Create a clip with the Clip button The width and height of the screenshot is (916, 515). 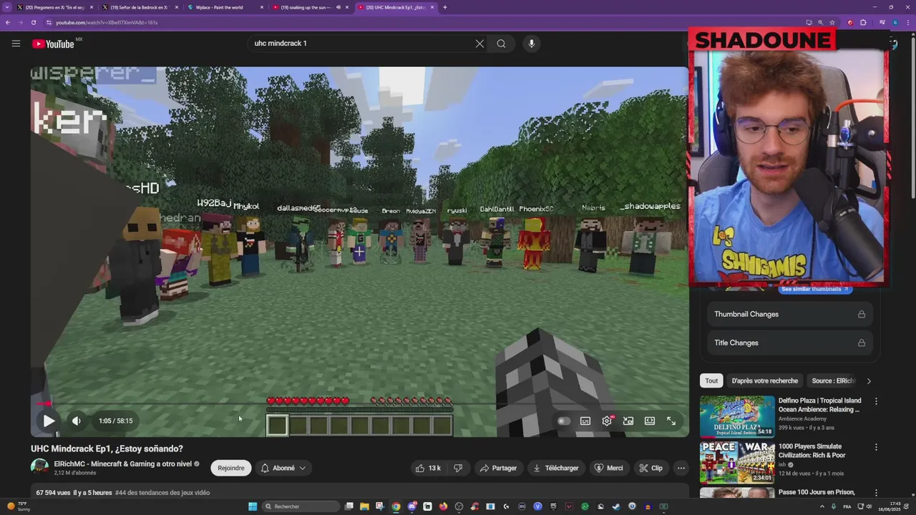coord(651,468)
